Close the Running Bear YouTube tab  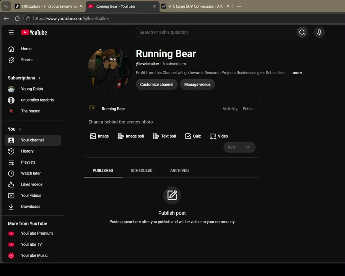point(155,7)
